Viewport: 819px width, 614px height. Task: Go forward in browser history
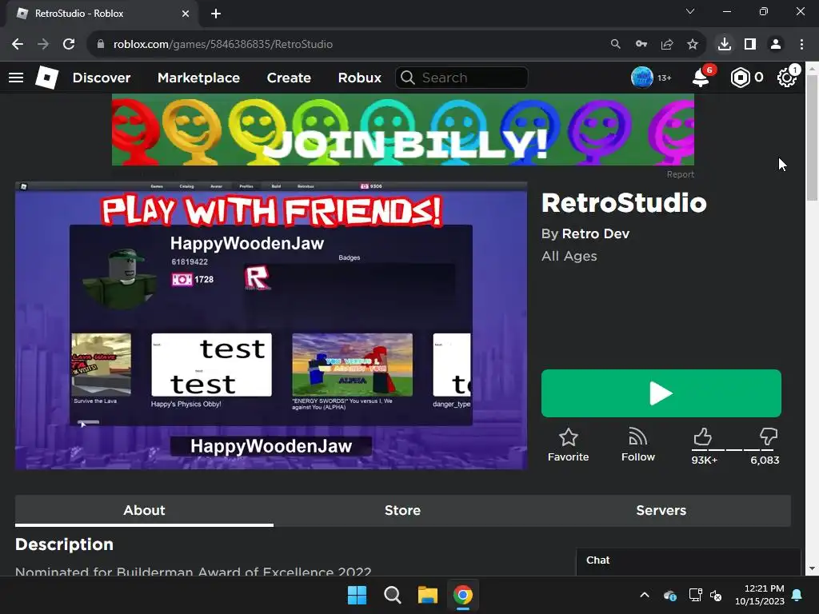point(43,45)
